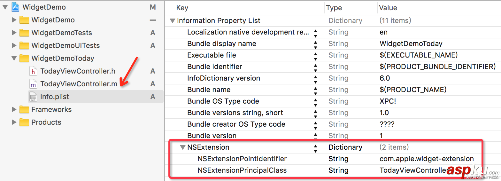The height and width of the screenshot is (181, 501).
Task: Click the Info.plist file icon
Action: tap(33, 97)
